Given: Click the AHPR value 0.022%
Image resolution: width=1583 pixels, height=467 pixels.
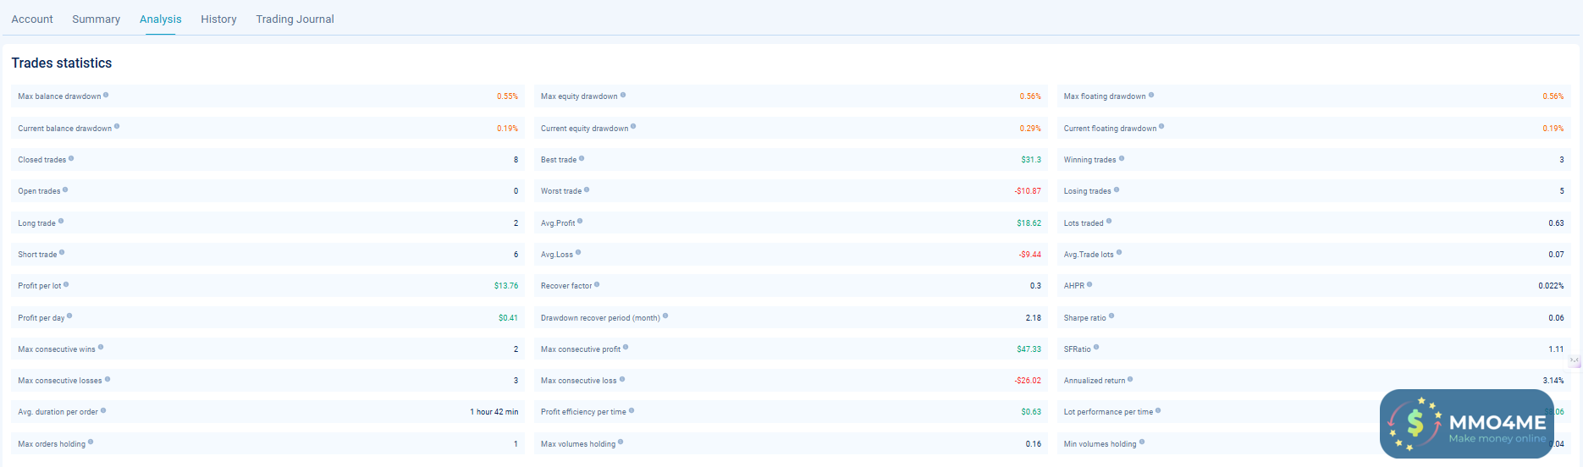Looking at the screenshot, I should [1551, 286].
